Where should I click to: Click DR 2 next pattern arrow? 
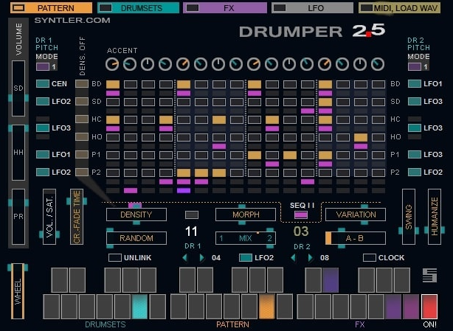pyautogui.click(x=311, y=258)
